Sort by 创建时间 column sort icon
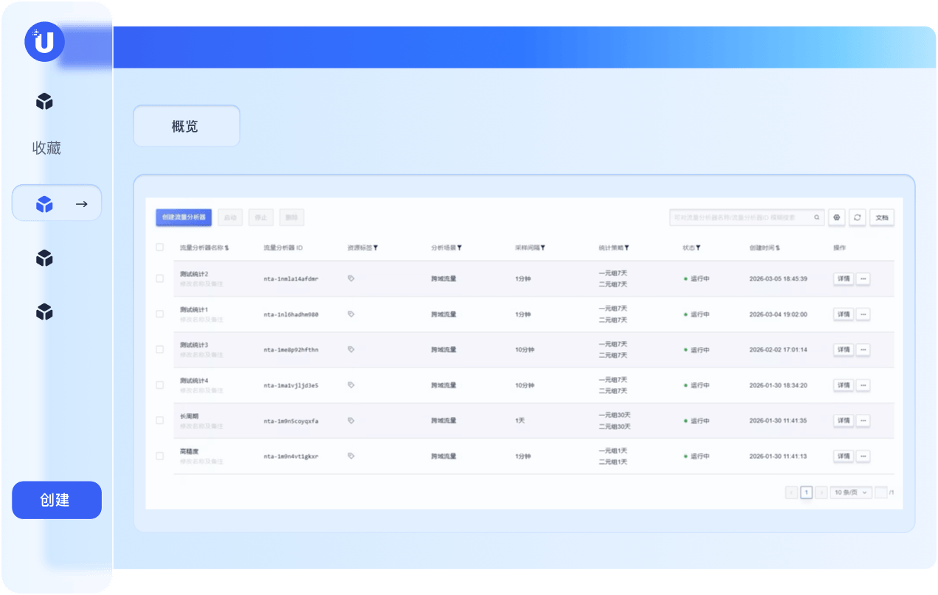This screenshot has width=938, height=595. point(778,248)
